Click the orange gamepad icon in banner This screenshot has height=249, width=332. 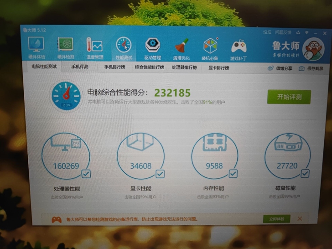57,219
